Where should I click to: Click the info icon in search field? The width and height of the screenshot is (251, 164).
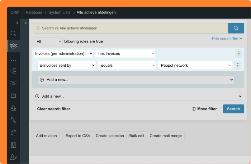click(x=38, y=28)
